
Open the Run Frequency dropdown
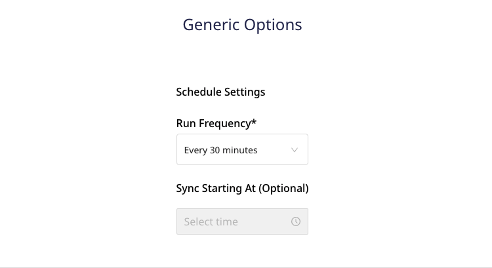click(x=242, y=150)
